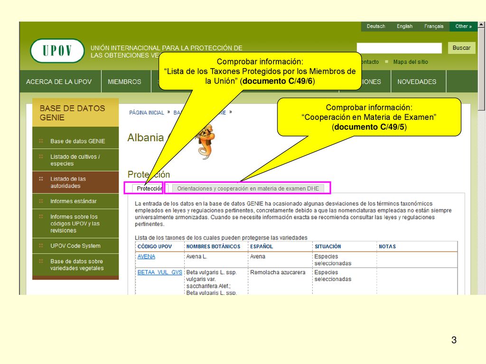
Task: Click bullet icon beside Listado de cultivos
Action: [41, 156]
